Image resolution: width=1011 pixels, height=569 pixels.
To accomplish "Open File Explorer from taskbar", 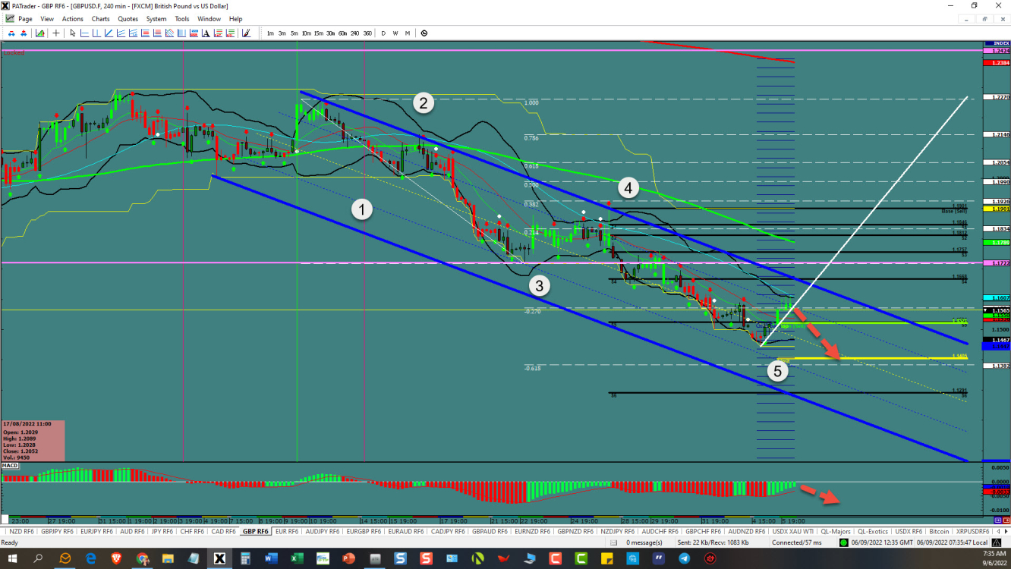I will pos(168,558).
